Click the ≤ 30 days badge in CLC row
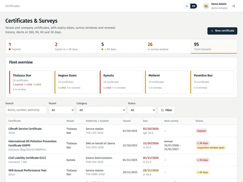Viewport: 243px width, 182px height. (x=202, y=160)
